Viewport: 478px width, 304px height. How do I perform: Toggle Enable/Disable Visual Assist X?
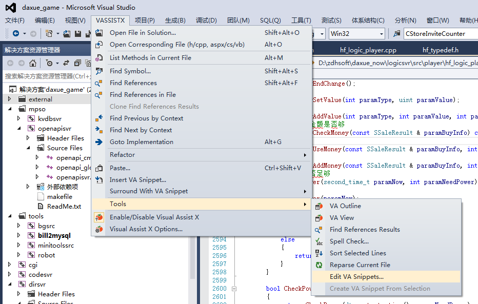[154, 217]
